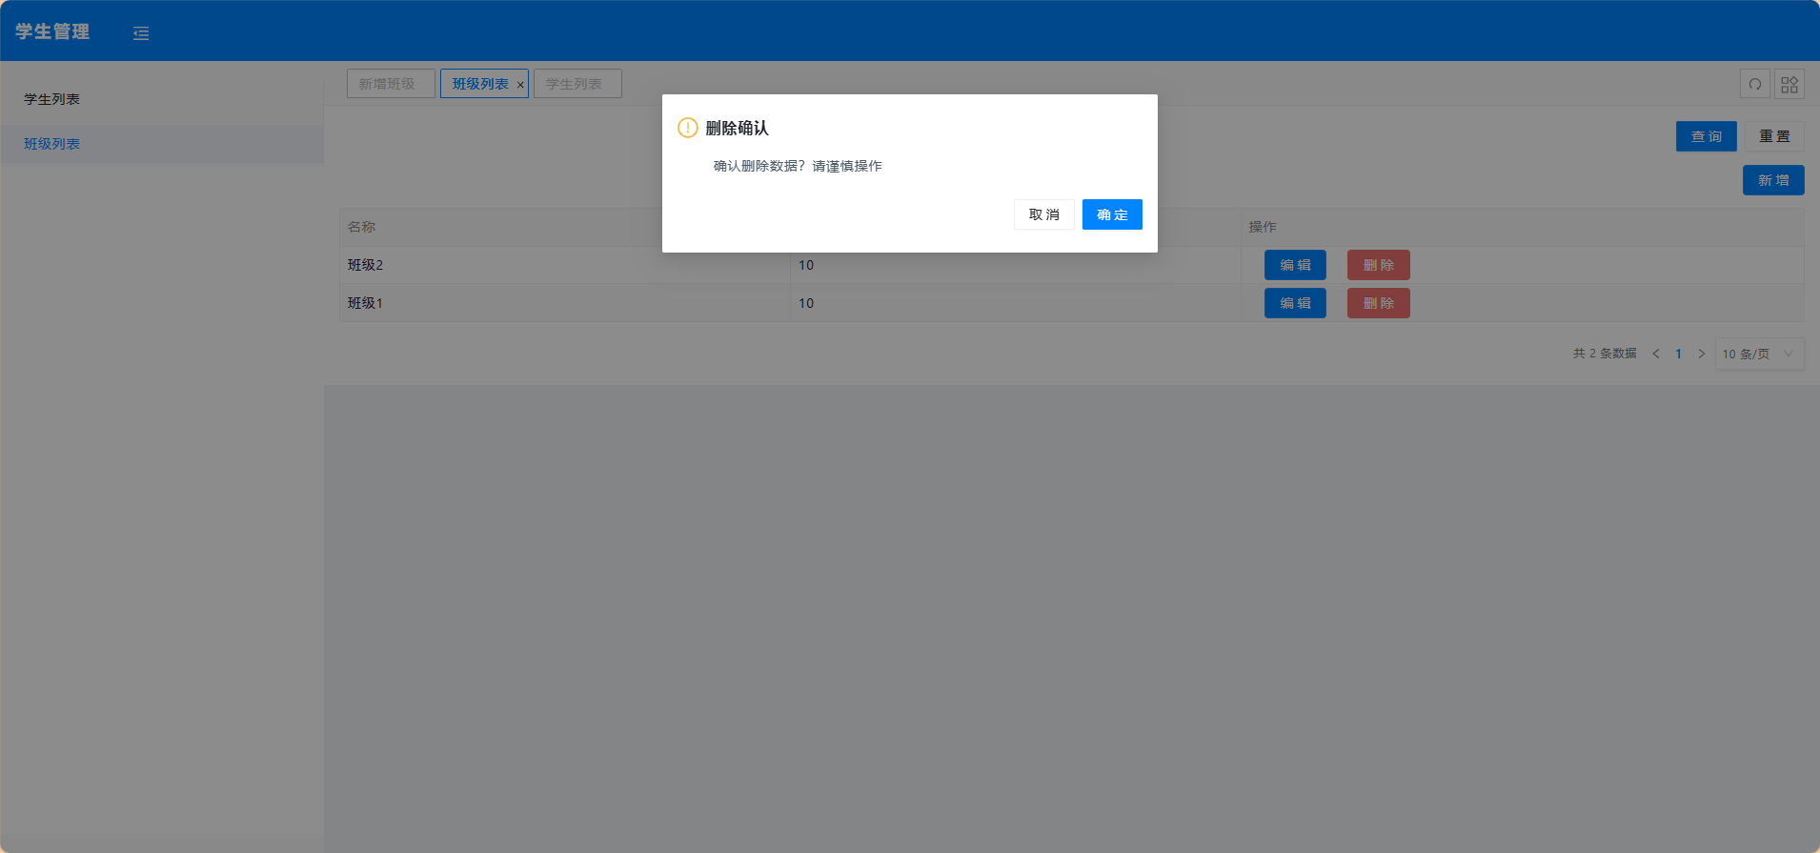Click the refresh icon at top right
Image resolution: width=1820 pixels, height=853 pixels.
click(1754, 84)
